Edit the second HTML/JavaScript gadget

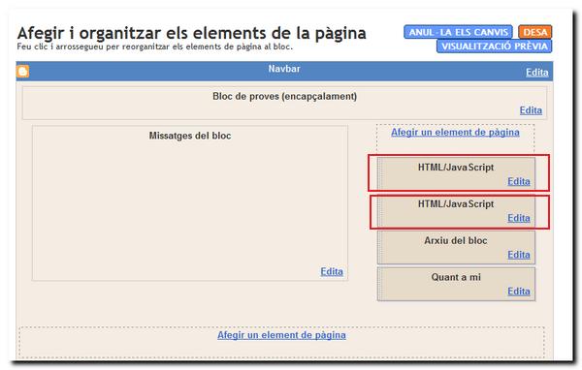point(519,218)
